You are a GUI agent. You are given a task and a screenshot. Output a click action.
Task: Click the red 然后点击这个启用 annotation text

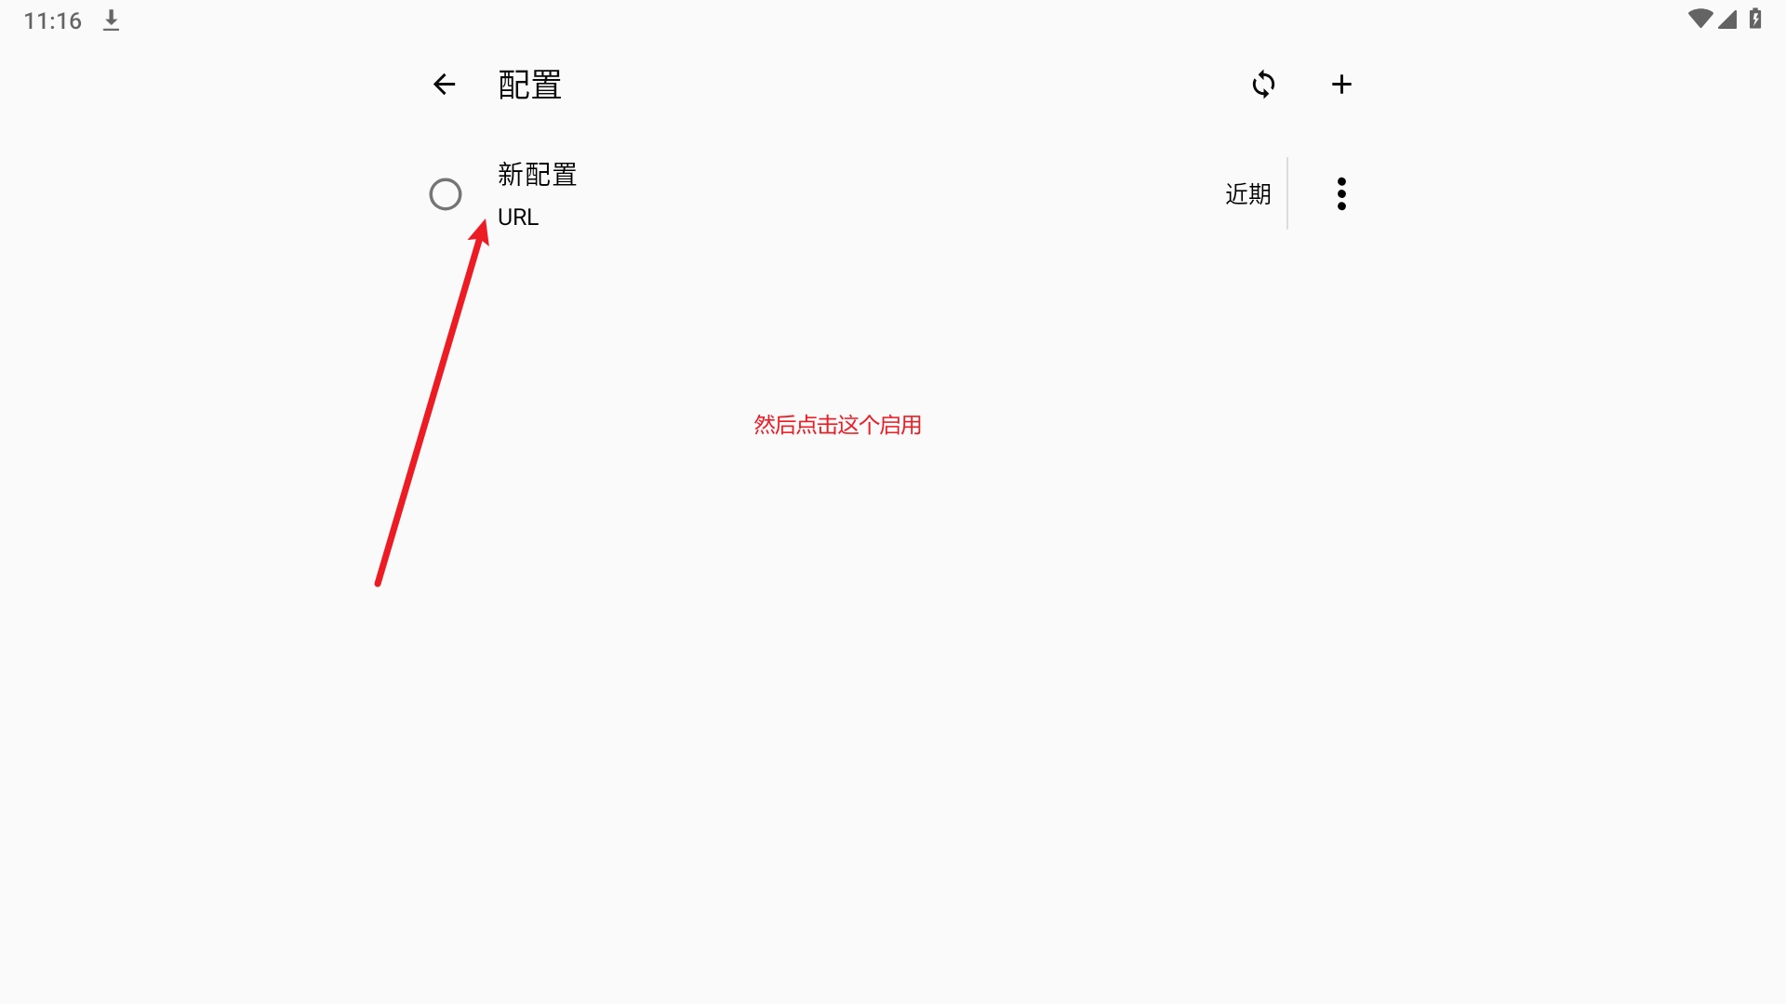click(837, 425)
